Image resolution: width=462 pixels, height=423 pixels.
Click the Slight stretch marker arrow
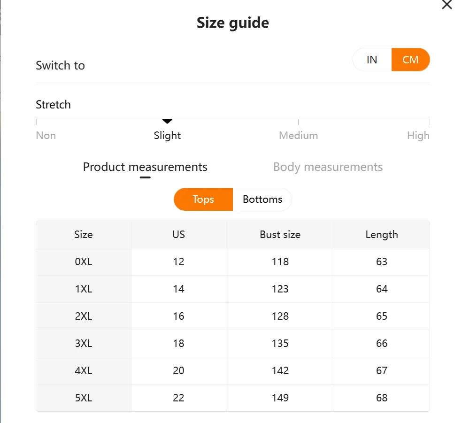(167, 121)
